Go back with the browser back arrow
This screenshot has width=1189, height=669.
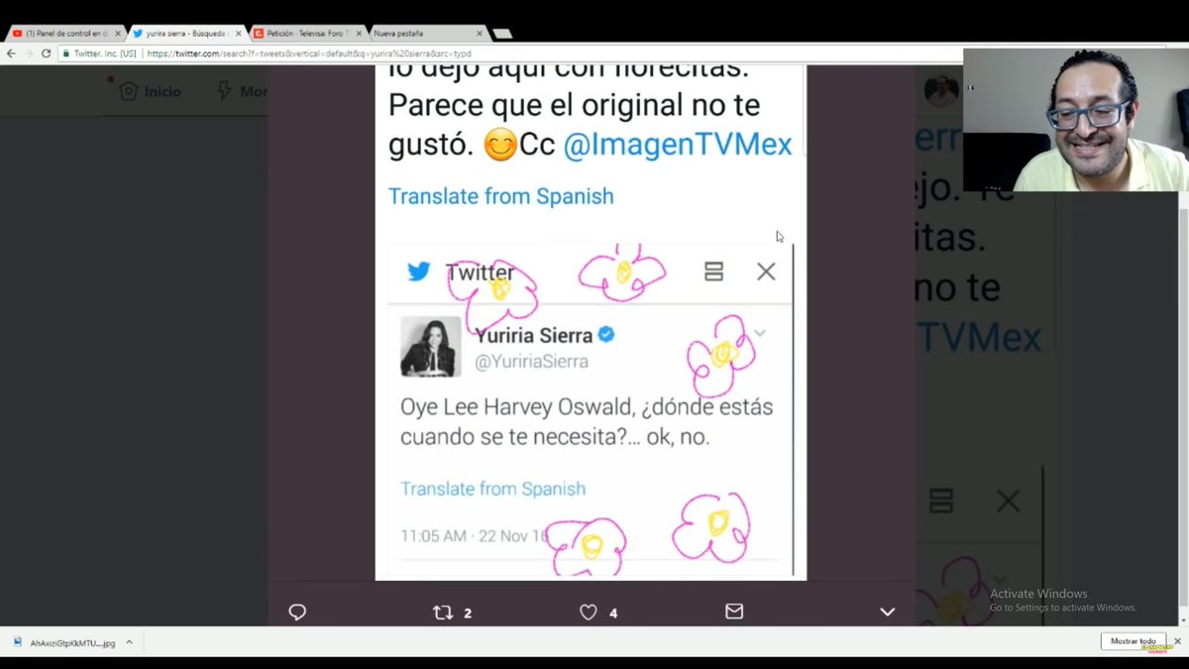pos(11,54)
